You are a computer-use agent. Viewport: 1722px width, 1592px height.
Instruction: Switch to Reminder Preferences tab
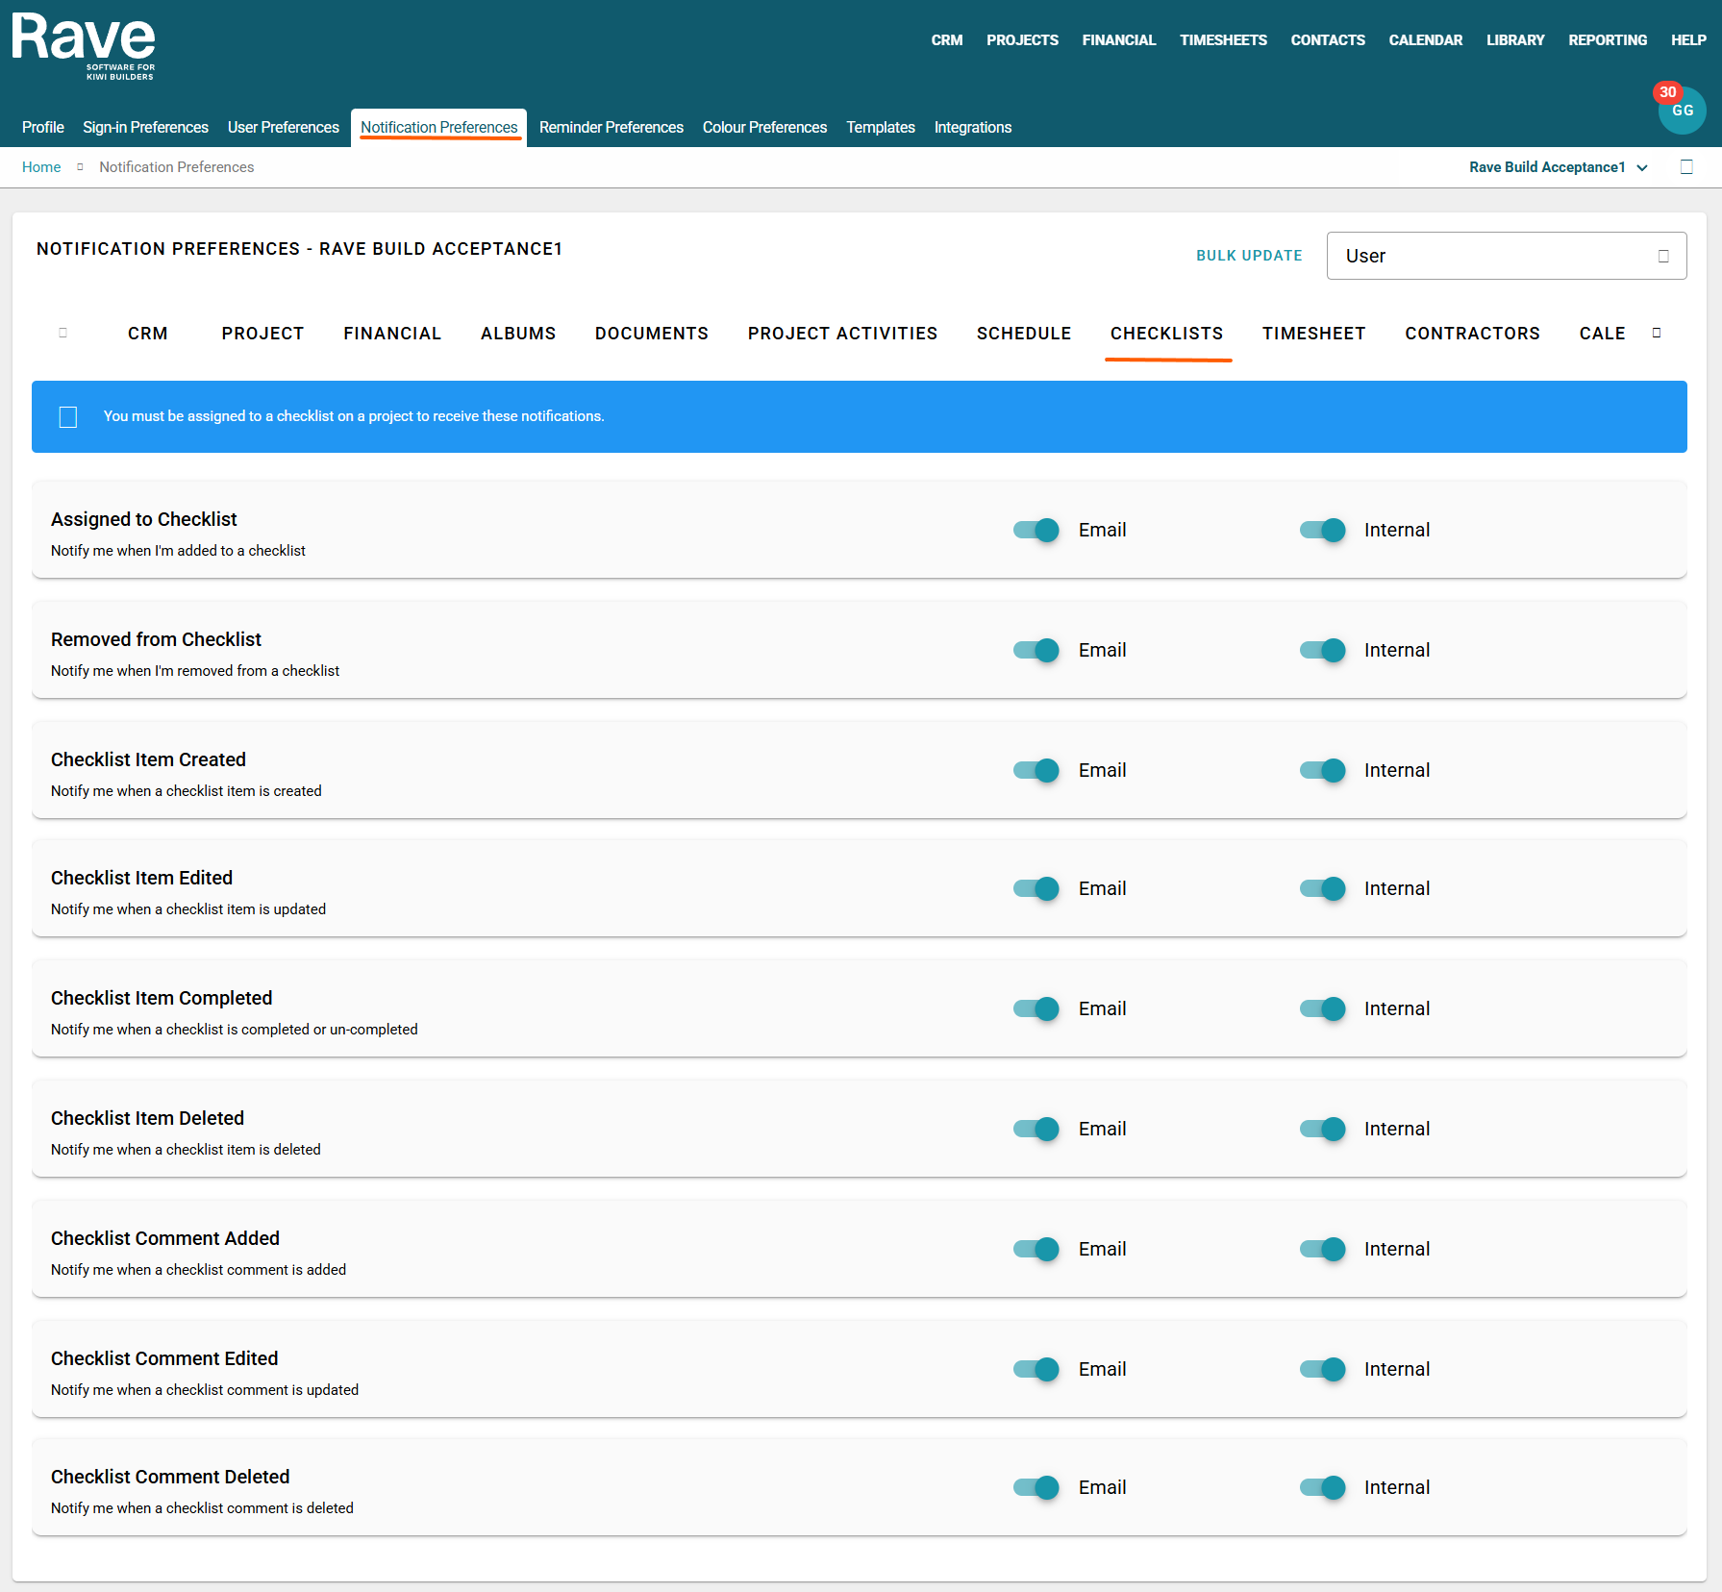pyautogui.click(x=611, y=128)
